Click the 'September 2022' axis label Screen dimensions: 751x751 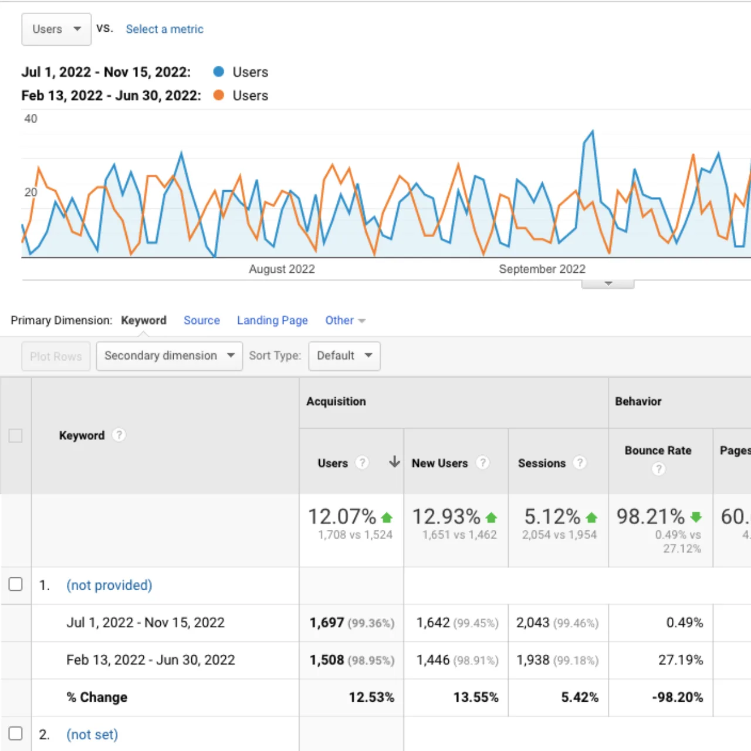(542, 269)
